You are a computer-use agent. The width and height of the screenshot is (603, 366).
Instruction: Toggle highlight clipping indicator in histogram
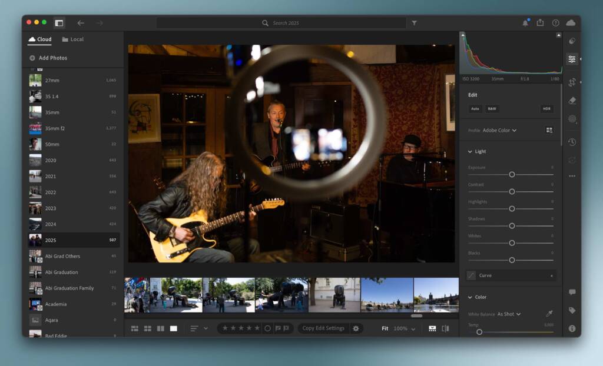pos(558,35)
